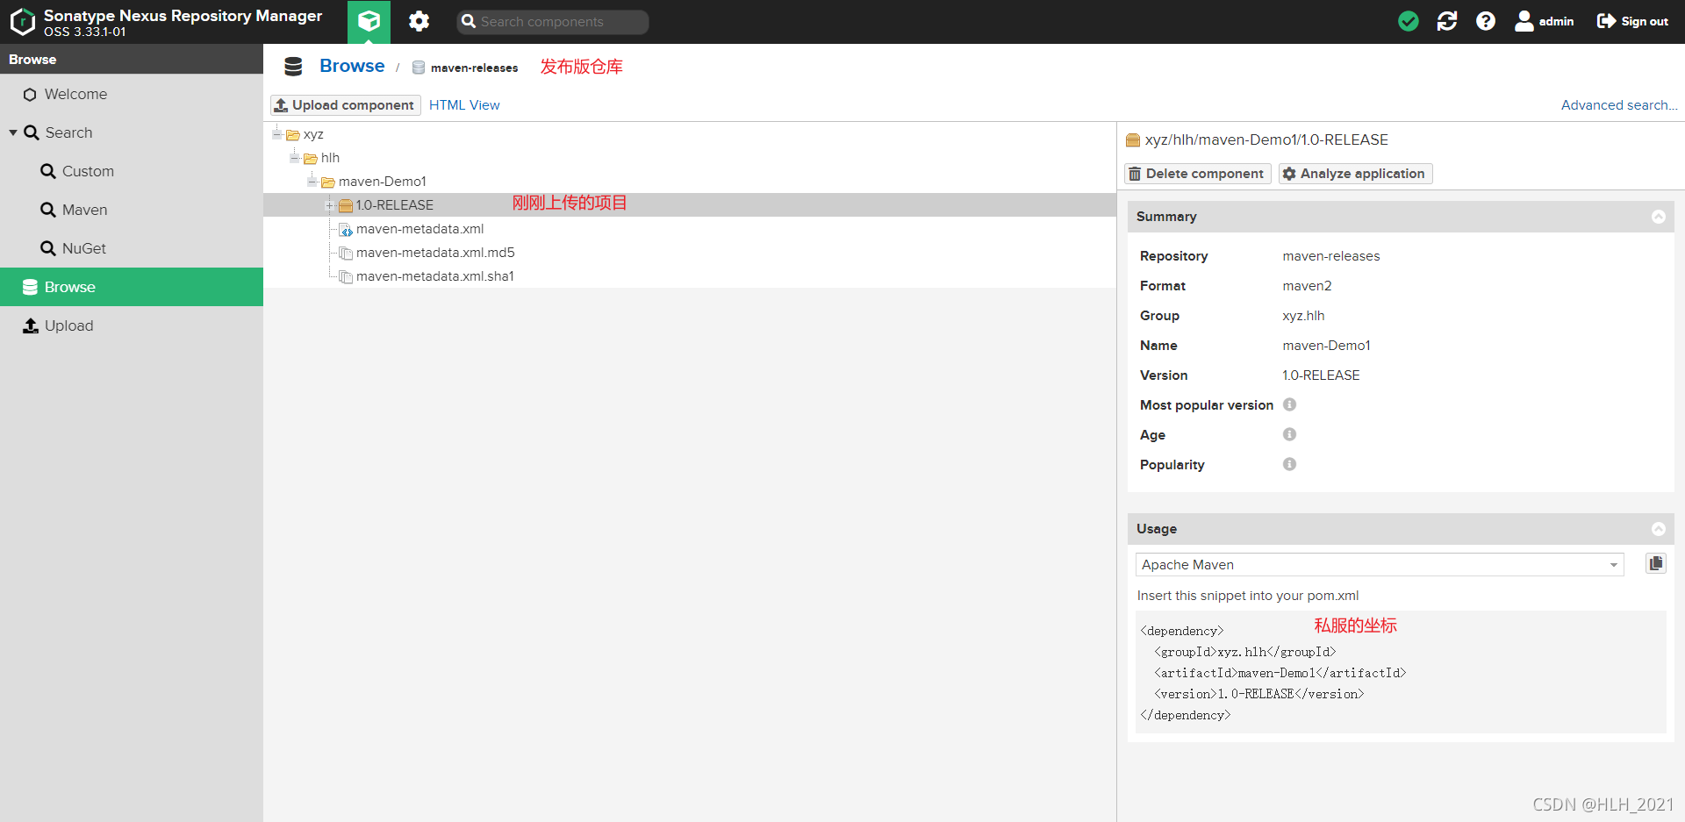
Task: Open server administration gear icon
Action: pos(419,21)
